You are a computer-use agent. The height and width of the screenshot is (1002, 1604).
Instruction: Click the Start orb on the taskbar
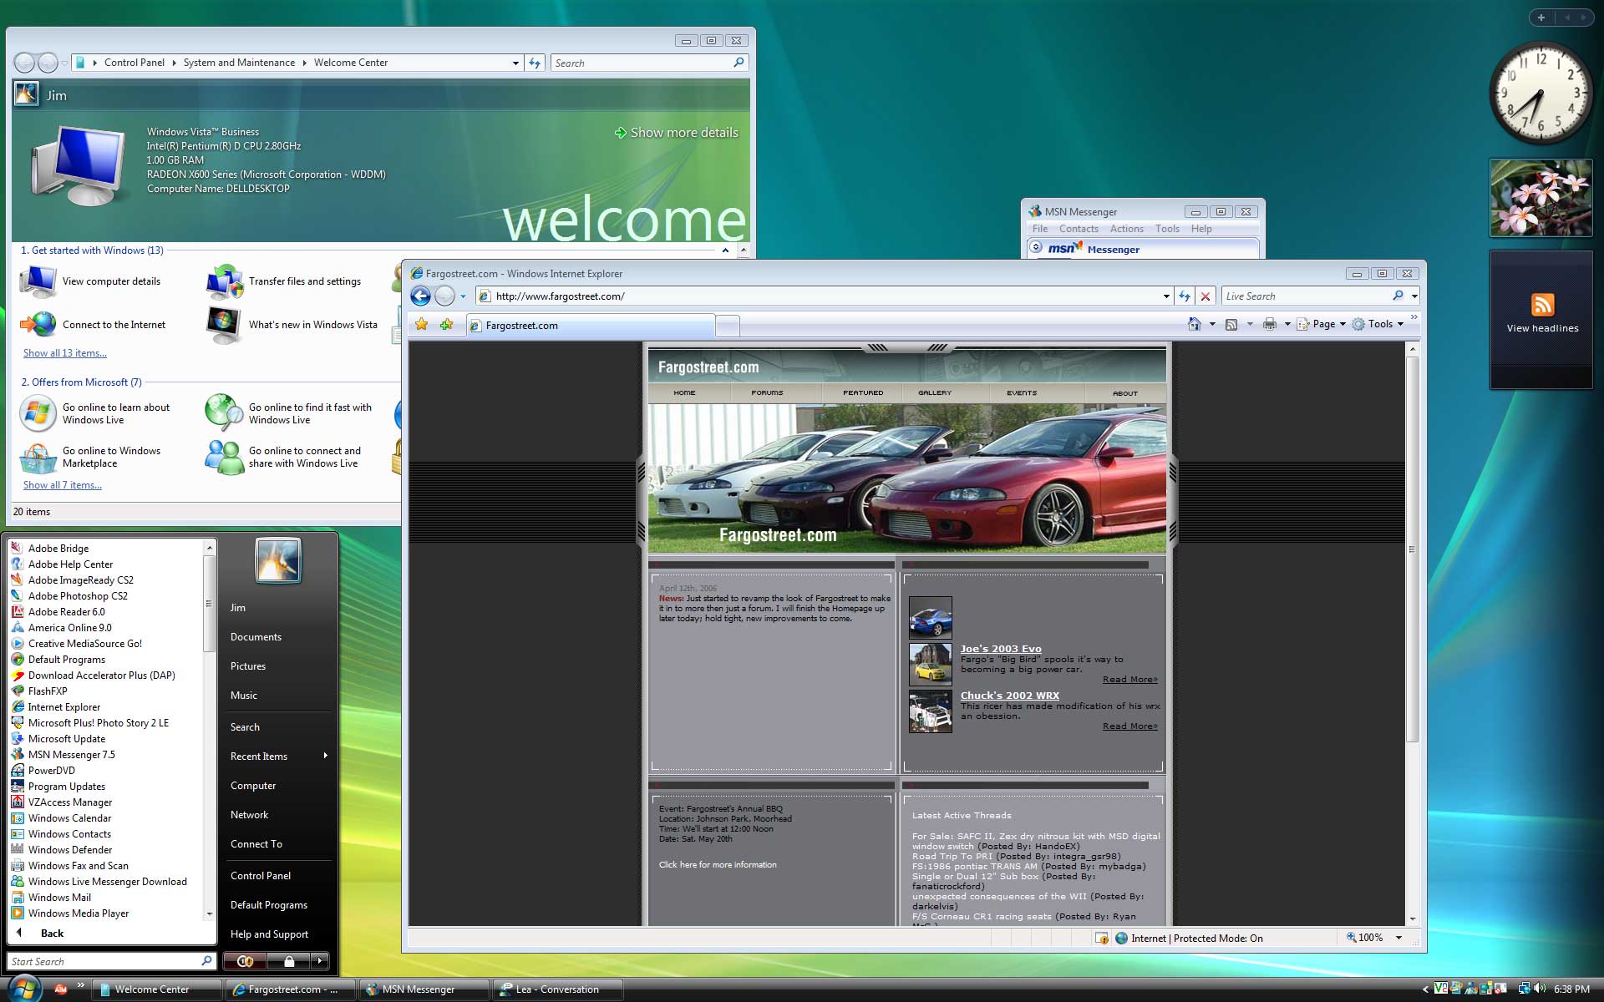click(x=24, y=989)
